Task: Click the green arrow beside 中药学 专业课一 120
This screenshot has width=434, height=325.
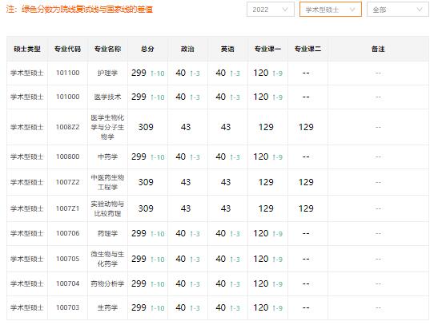Action: (x=274, y=157)
